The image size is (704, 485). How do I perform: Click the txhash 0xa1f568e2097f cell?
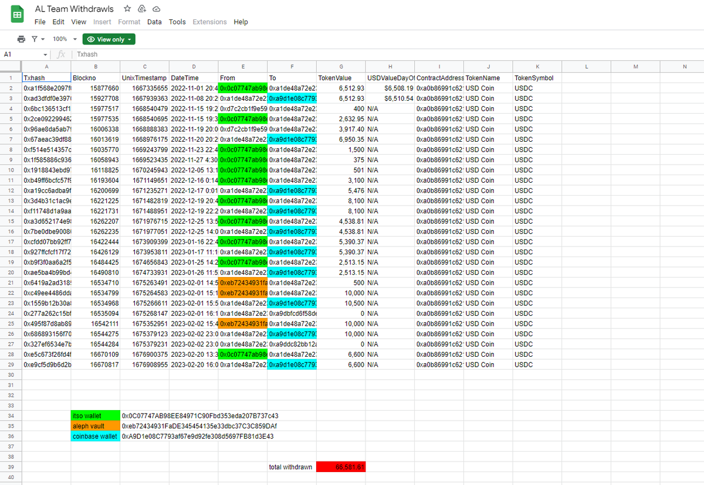[46, 88]
